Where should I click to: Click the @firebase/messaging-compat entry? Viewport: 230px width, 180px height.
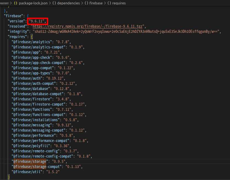(x=49, y=130)
